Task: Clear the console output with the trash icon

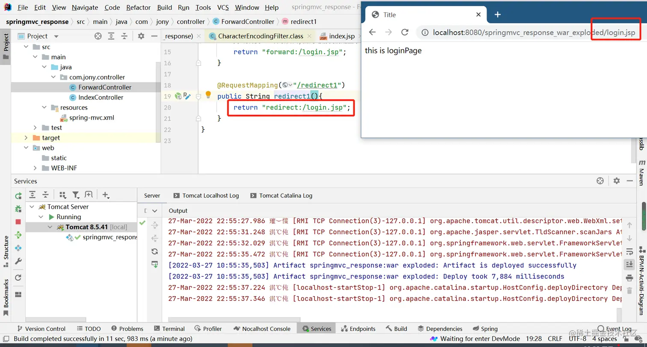Action: (x=629, y=291)
